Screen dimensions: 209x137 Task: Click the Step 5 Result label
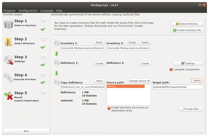click(18, 97)
